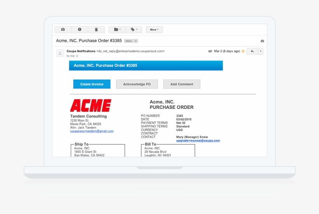Delete the email using the trash icon
319x214 pixels.
(96, 30)
